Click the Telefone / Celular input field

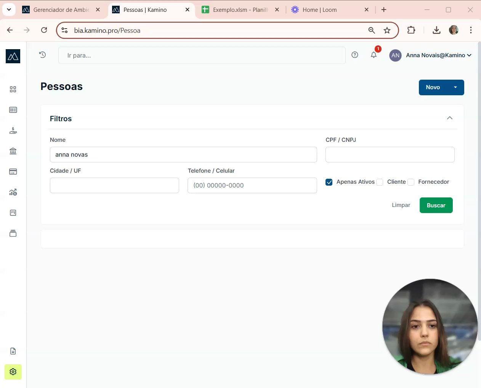(x=252, y=186)
